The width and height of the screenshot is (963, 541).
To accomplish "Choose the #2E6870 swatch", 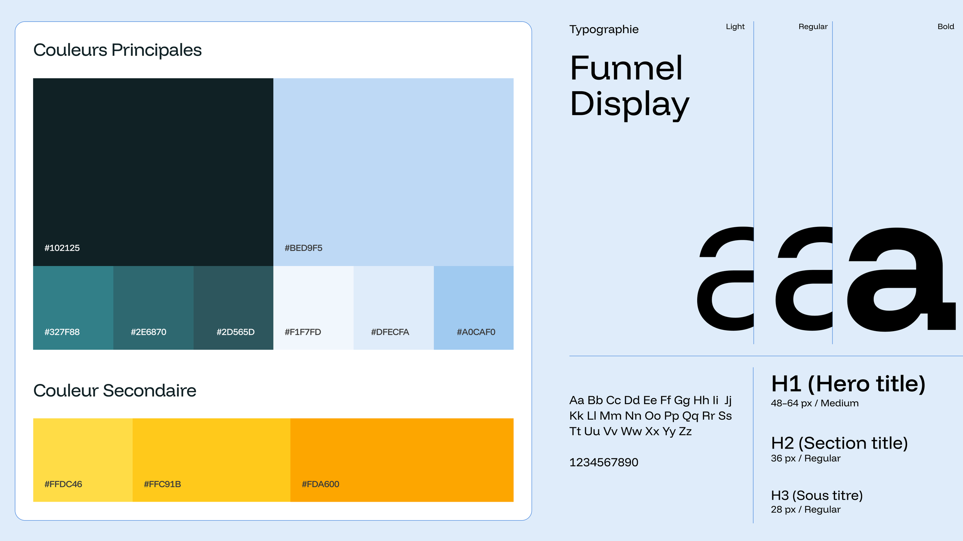I will click(x=153, y=308).
